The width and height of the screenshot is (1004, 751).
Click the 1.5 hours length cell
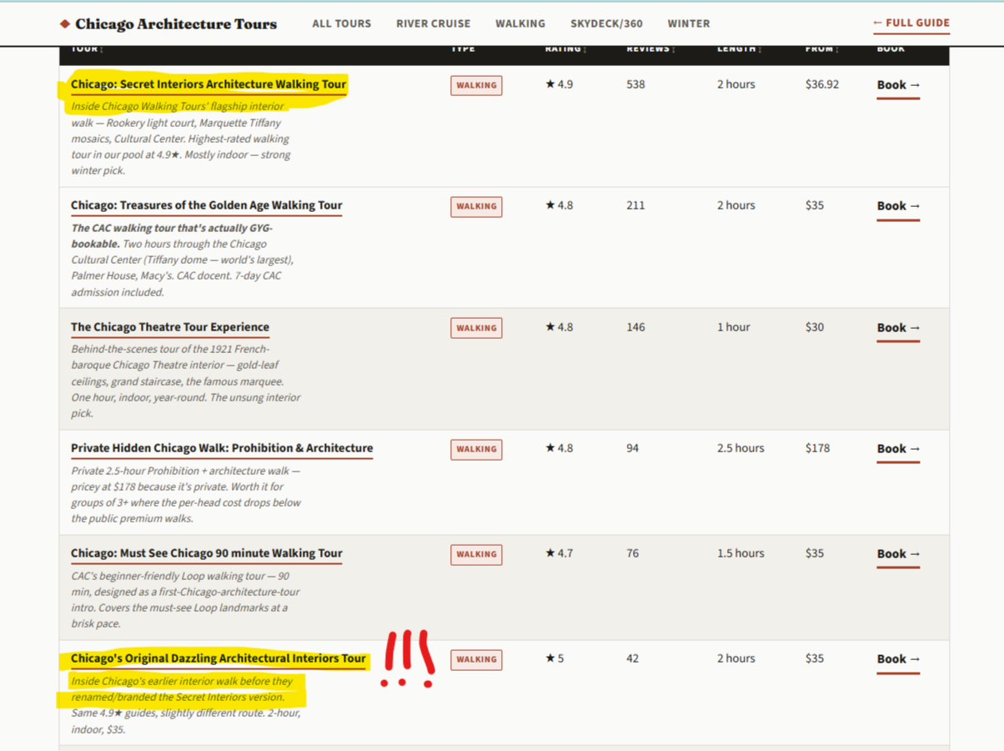(740, 553)
